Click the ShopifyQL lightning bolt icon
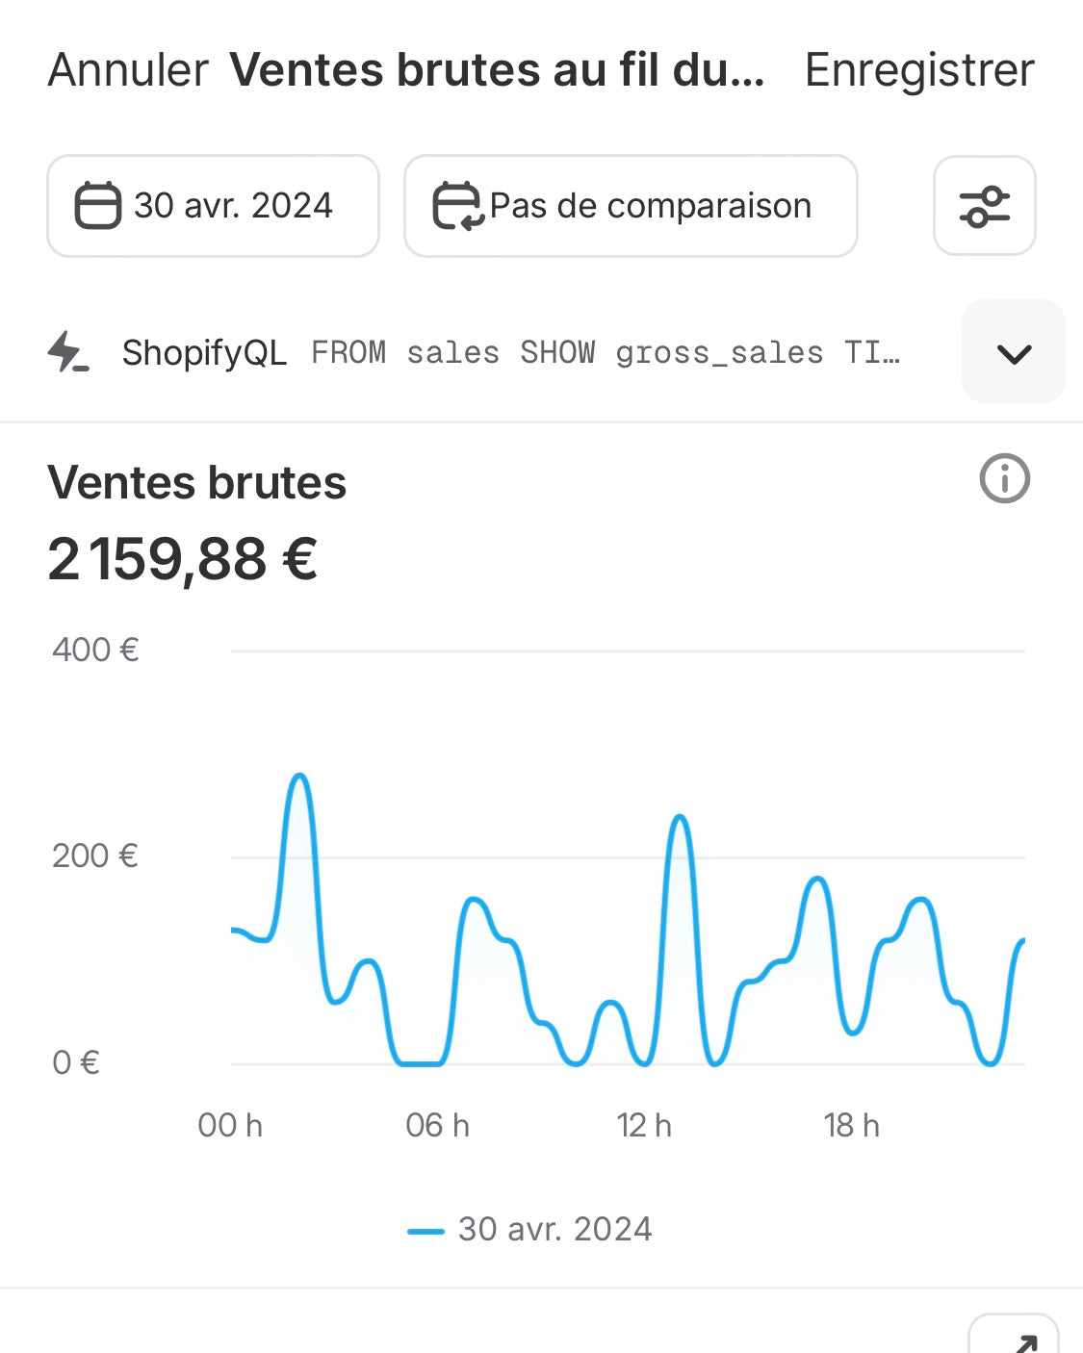This screenshot has height=1353, width=1083. point(68,352)
